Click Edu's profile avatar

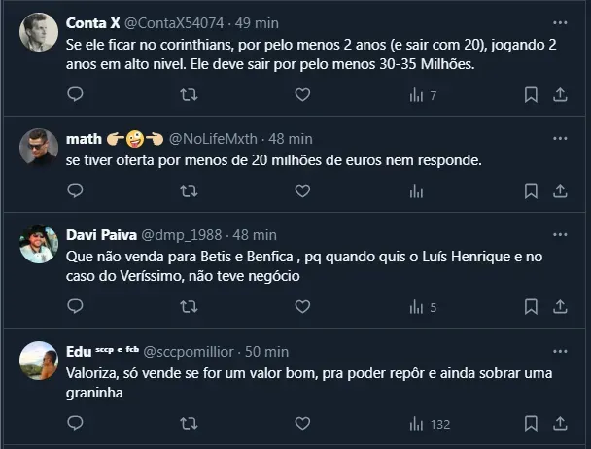click(39, 361)
